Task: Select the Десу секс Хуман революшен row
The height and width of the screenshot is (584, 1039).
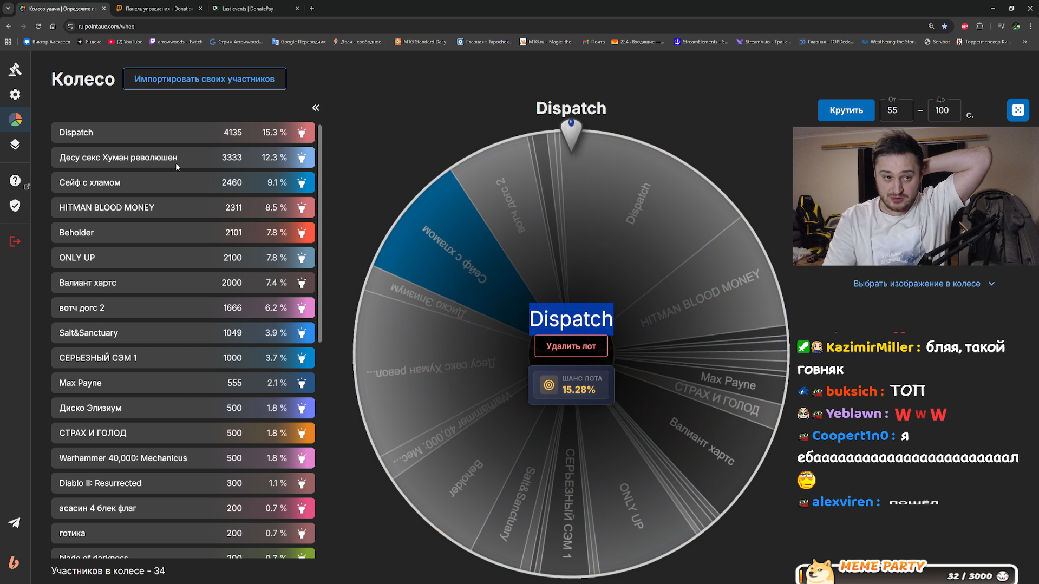Action: 183,158
